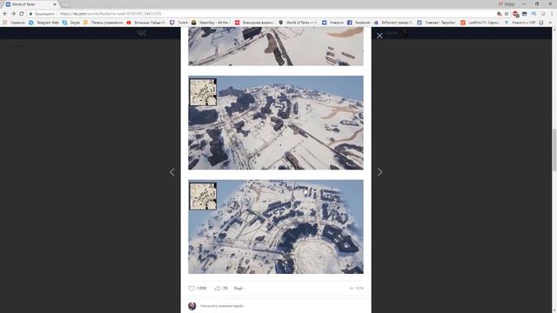This screenshot has height=313, width=557.
Task: Click the browser back button
Action: pos(5,14)
